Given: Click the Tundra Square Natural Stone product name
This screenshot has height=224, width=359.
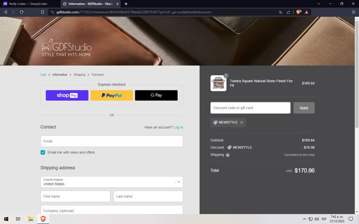Looking at the screenshot, I should pyautogui.click(x=261, y=83).
